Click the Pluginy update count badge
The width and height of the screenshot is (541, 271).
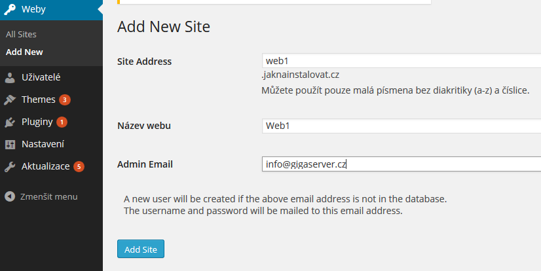(62, 122)
